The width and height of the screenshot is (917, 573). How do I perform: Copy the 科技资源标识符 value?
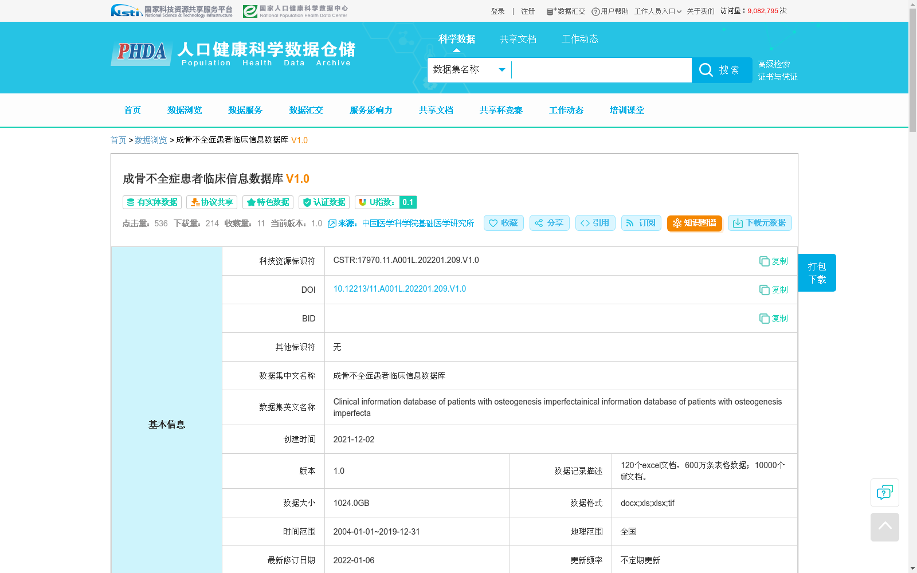tap(773, 261)
